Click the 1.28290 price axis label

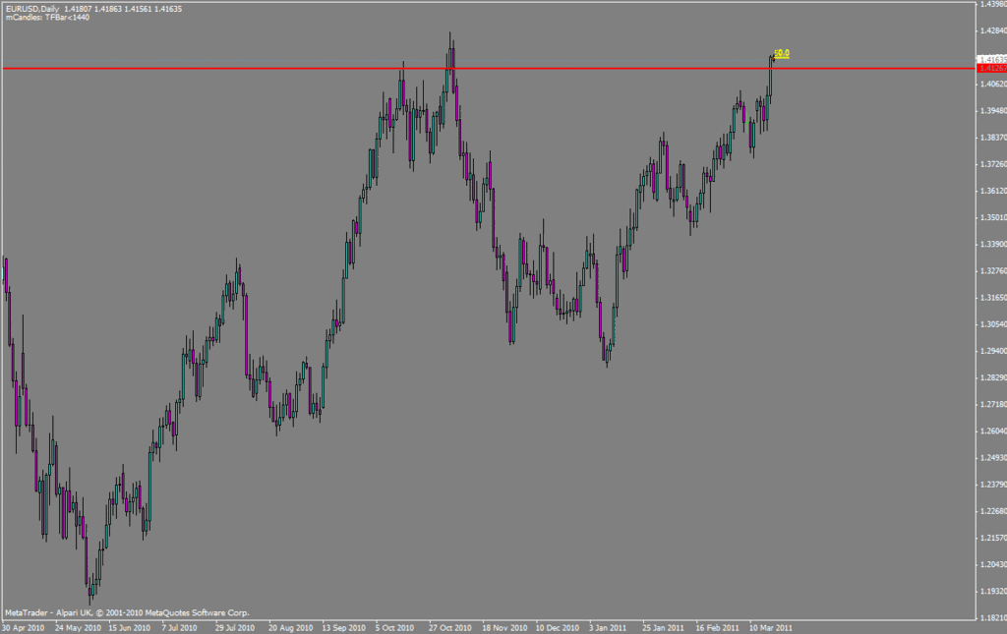pos(993,377)
